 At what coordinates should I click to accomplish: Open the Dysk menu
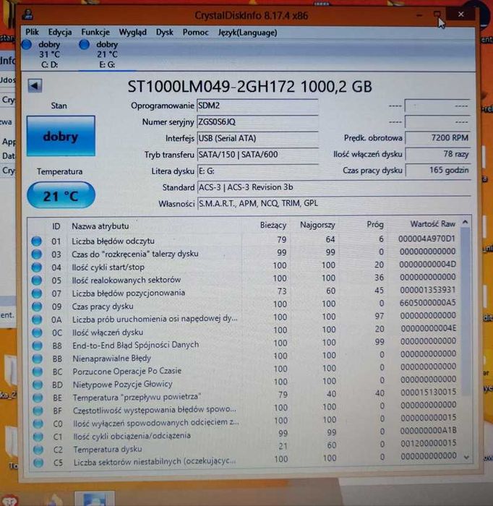pos(165,33)
